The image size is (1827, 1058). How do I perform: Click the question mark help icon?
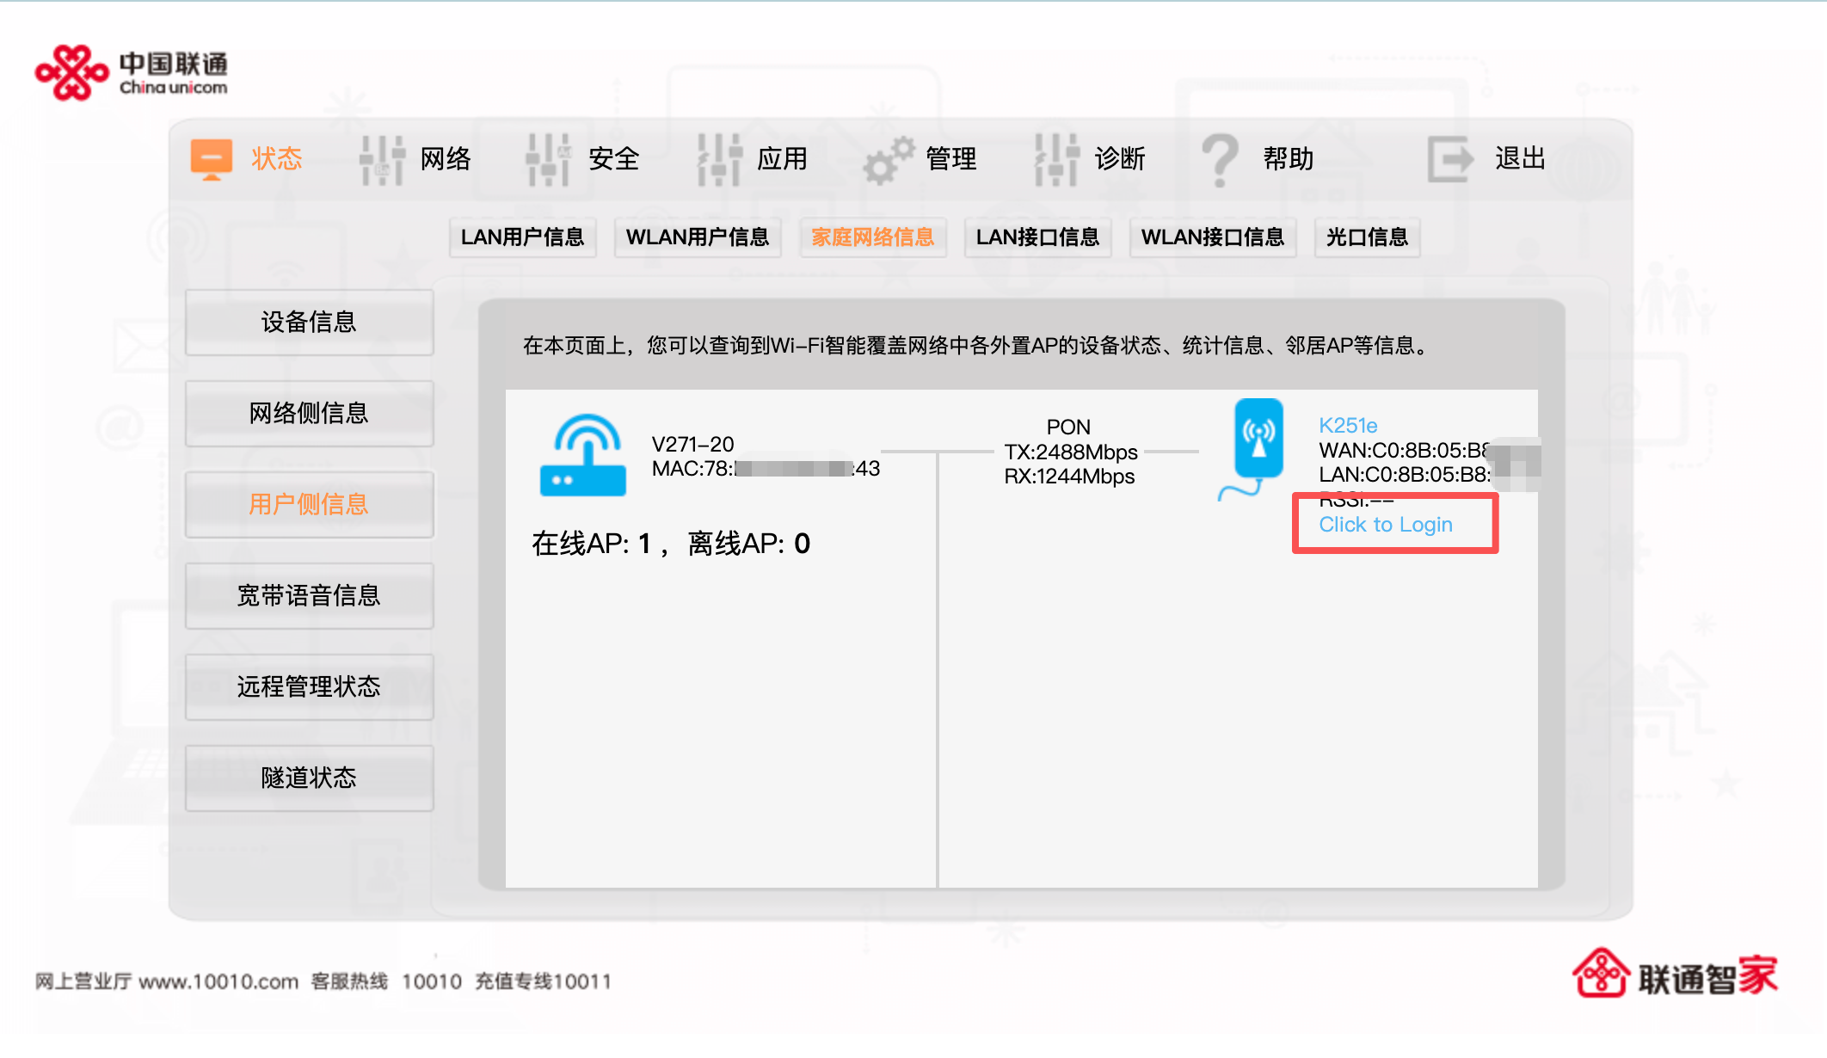(1220, 160)
